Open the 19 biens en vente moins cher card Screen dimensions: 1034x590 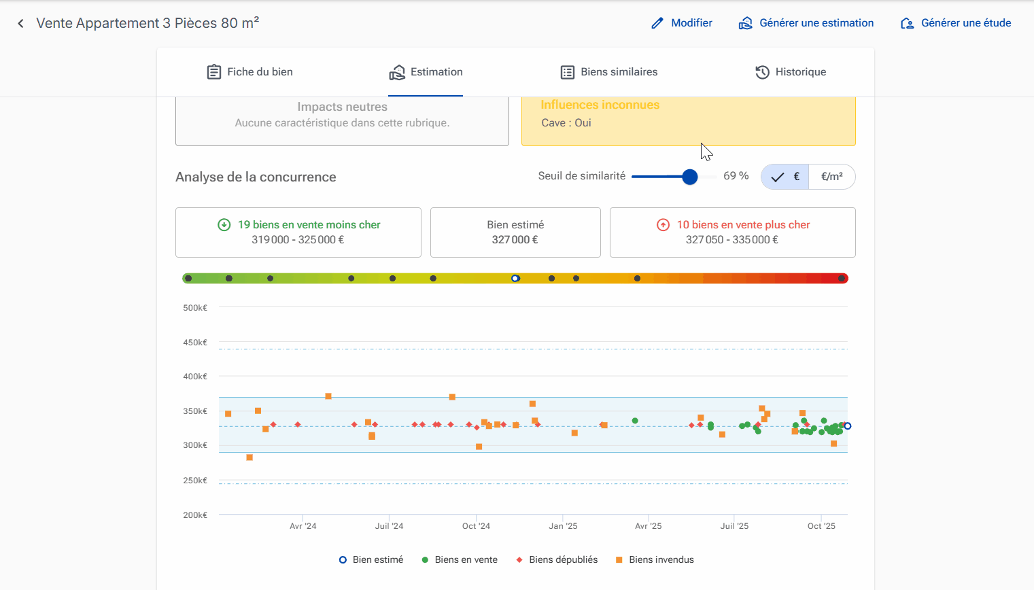[298, 232]
